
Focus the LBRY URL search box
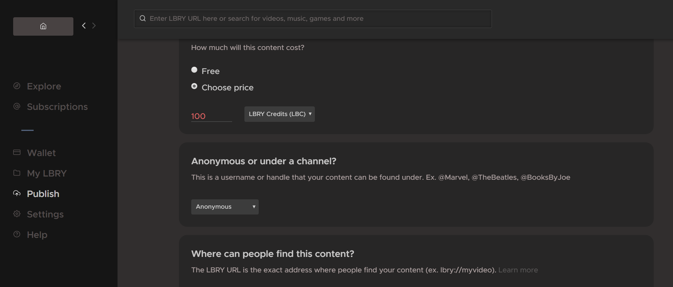click(x=313, y=19)
